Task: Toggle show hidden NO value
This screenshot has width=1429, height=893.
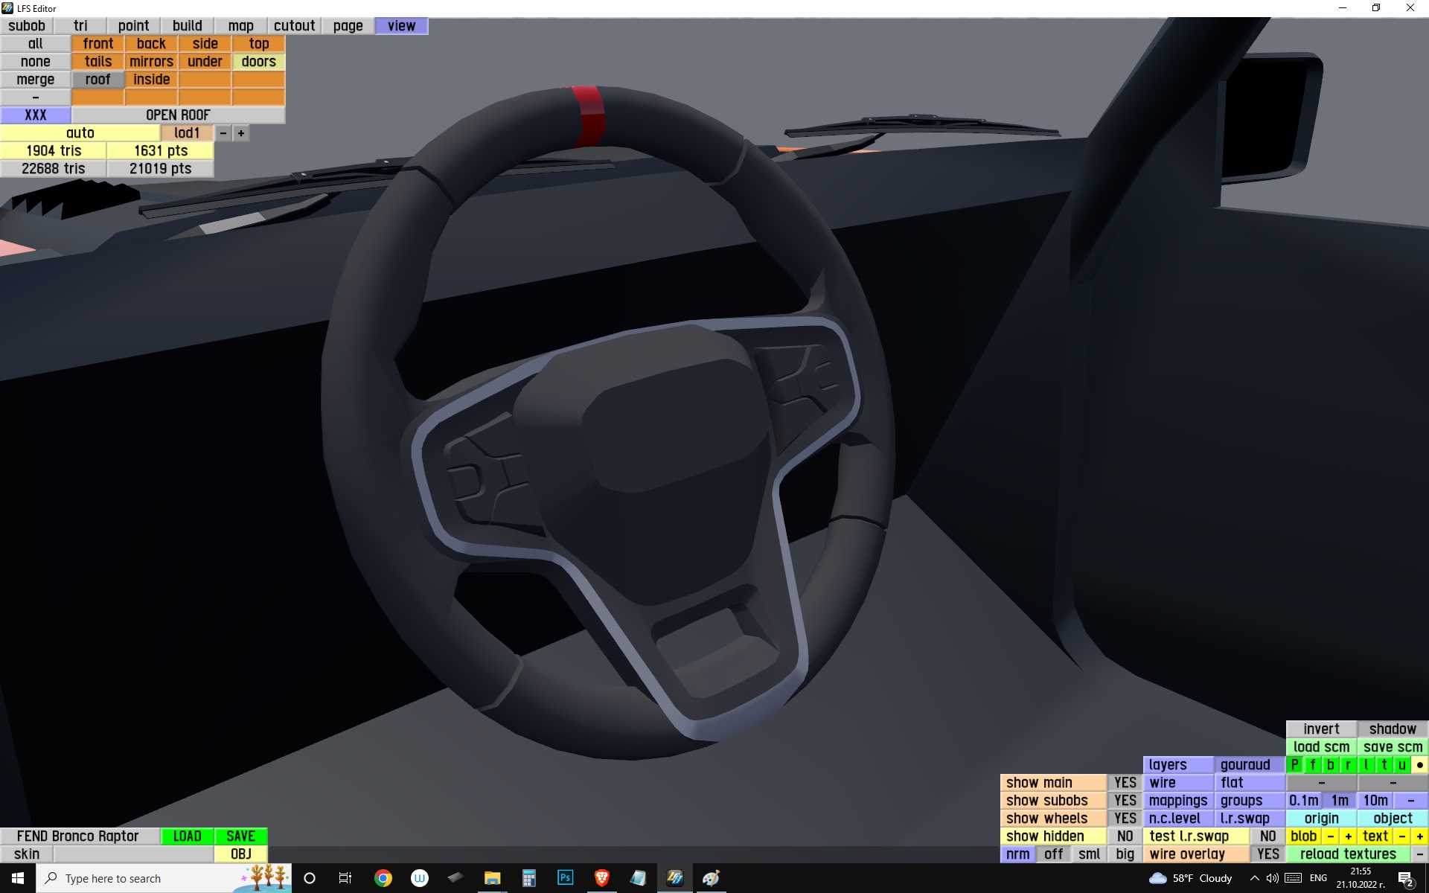Action: (x=1125, y=836)
